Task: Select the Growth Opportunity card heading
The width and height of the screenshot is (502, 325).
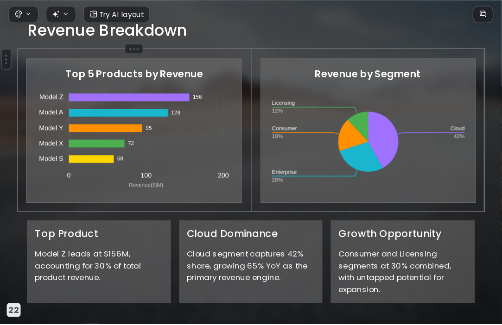Action: click(x=390, y=234)
